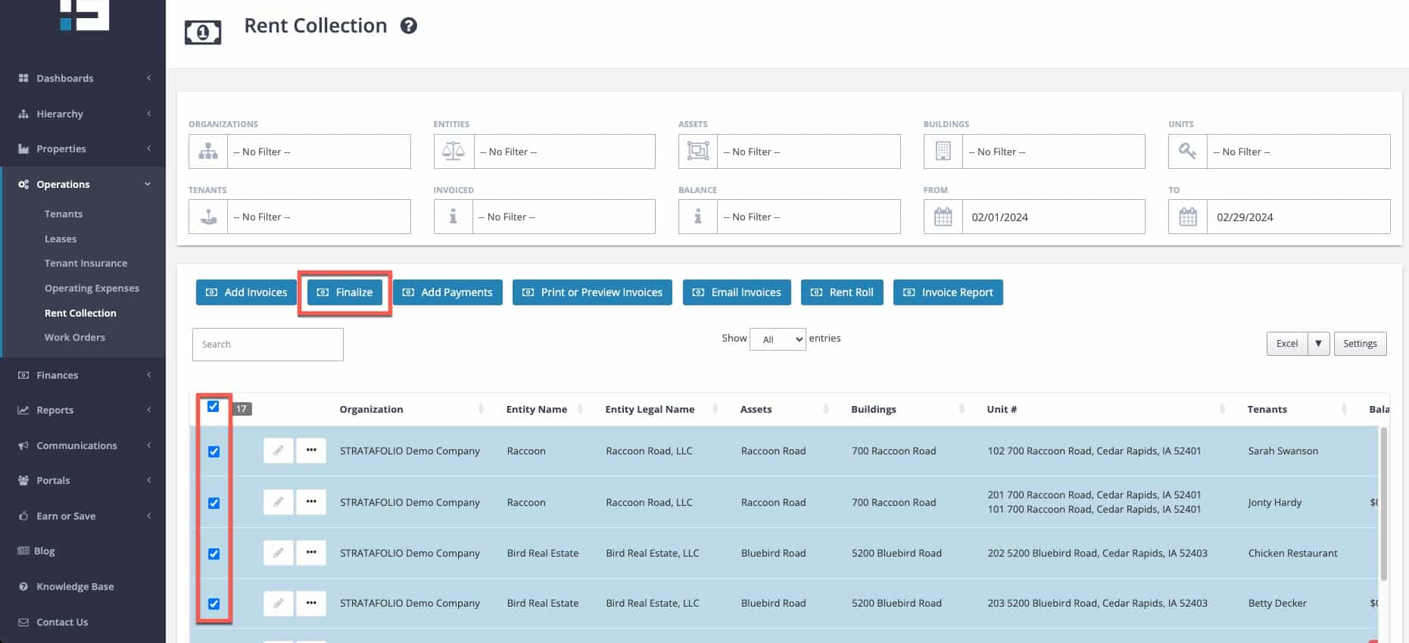Screen dimensions: 1409x643
Task: Click the calendar icon beside To date
Action: tap(1188, 217)
